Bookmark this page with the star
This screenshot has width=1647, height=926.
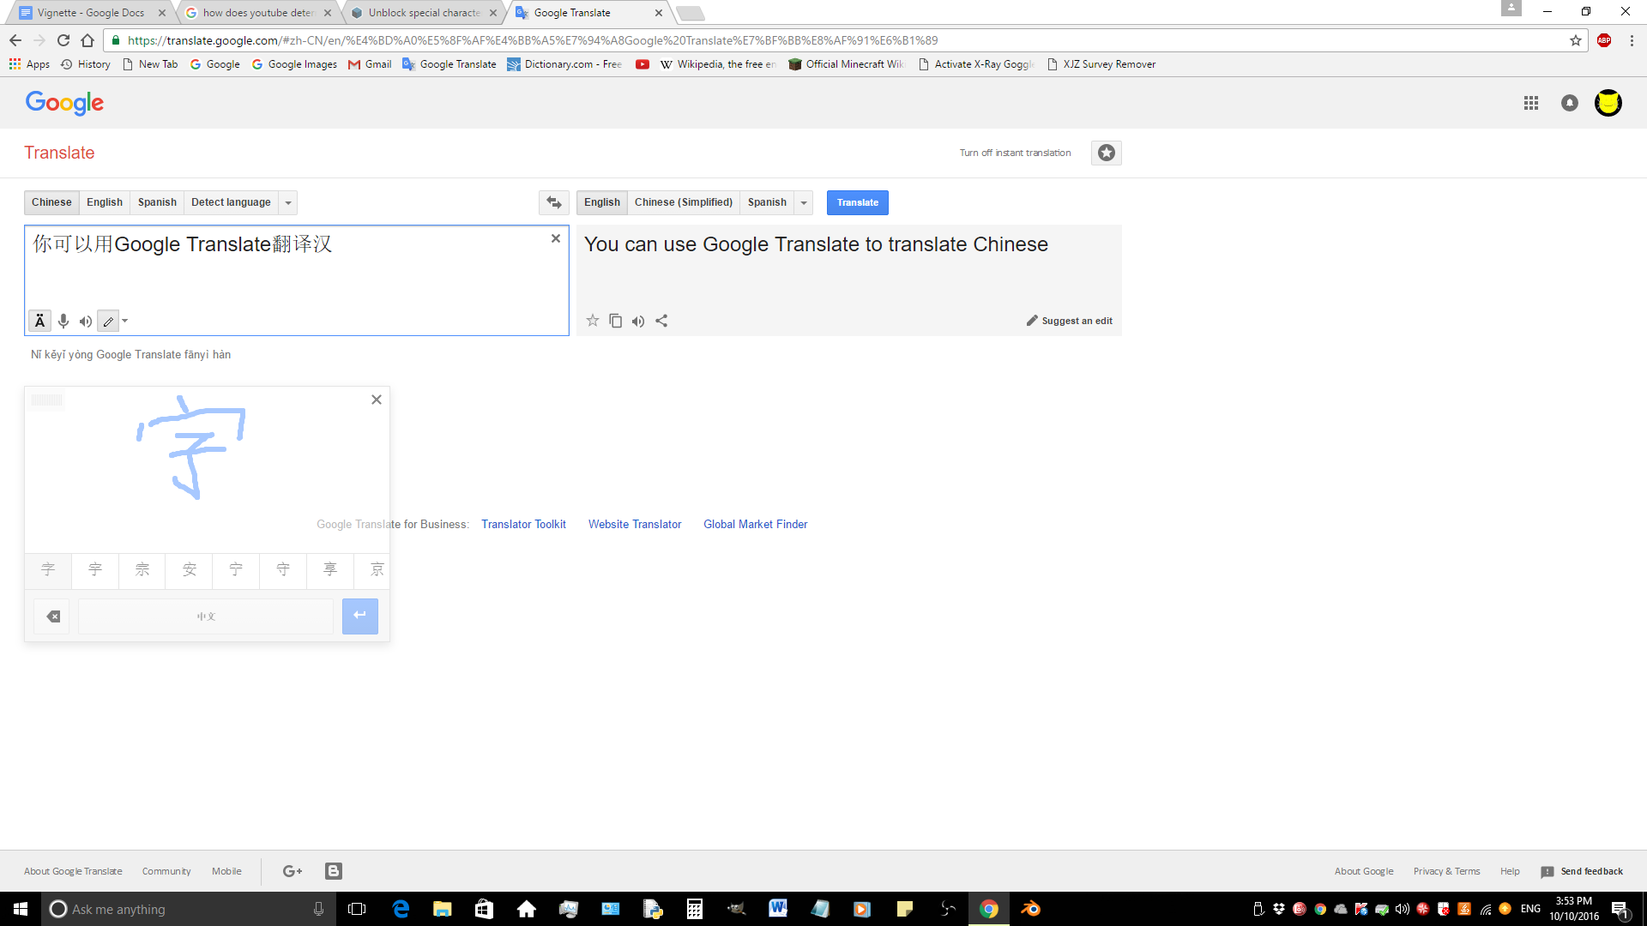(1576, 40)
